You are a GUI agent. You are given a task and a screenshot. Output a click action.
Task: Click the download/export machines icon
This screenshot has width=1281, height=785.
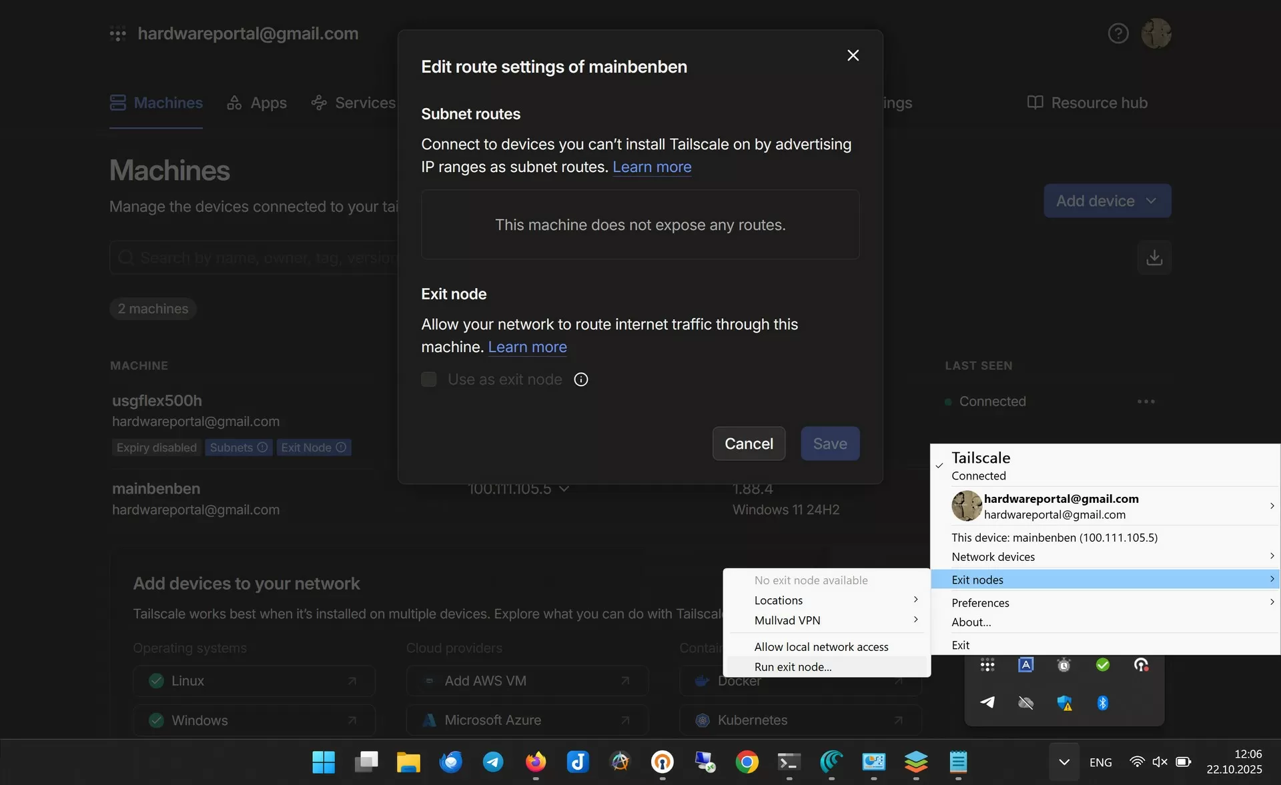(1154, 257)
